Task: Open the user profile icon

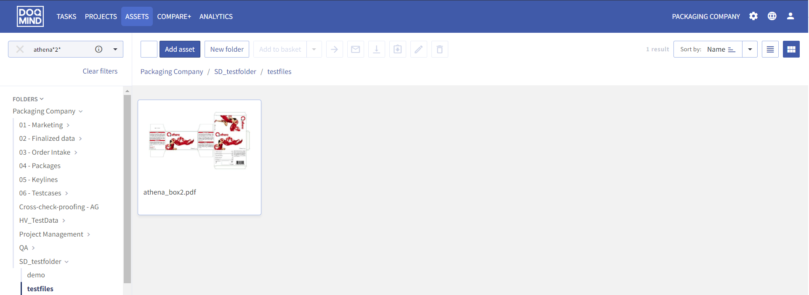Action: point(790,16)
